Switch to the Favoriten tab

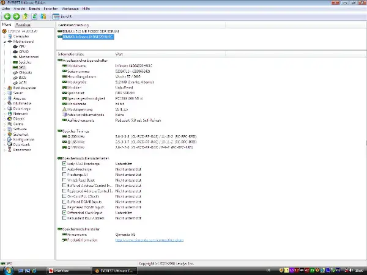coord(23,24)
